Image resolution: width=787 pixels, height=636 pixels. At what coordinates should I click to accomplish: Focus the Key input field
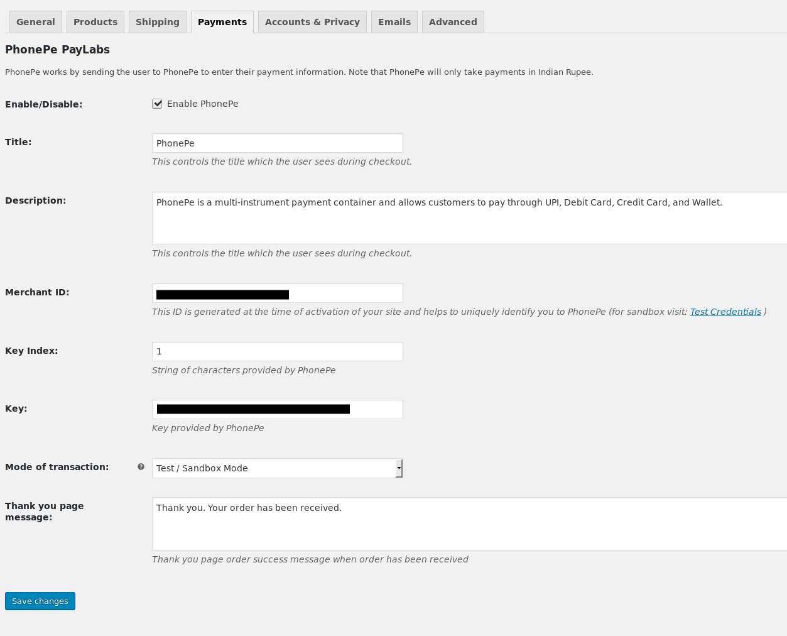tap(277, 409)
